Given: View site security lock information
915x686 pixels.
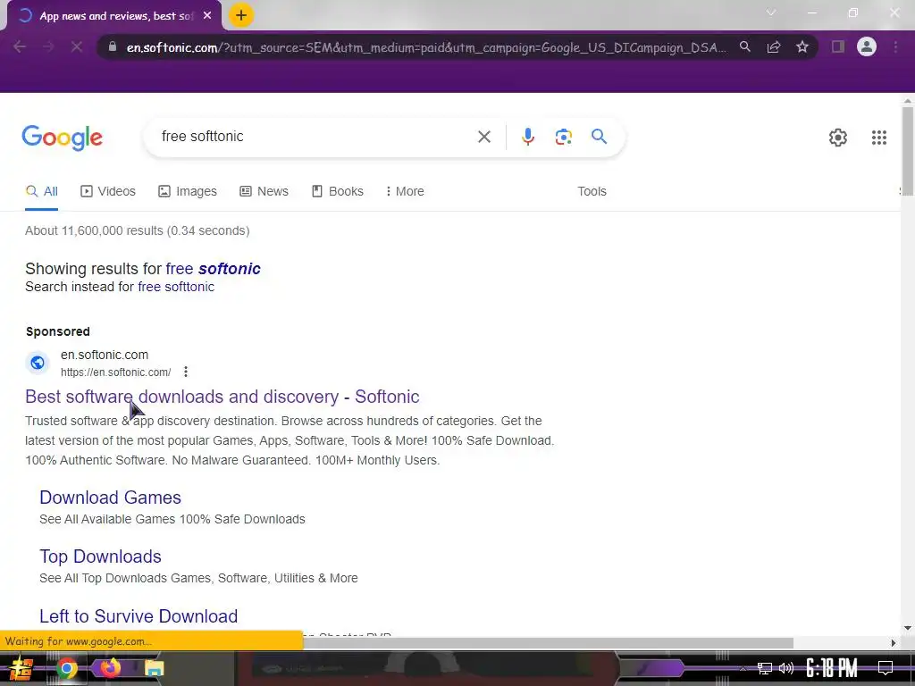Looking at the screenshot, I should click(113, 46).
